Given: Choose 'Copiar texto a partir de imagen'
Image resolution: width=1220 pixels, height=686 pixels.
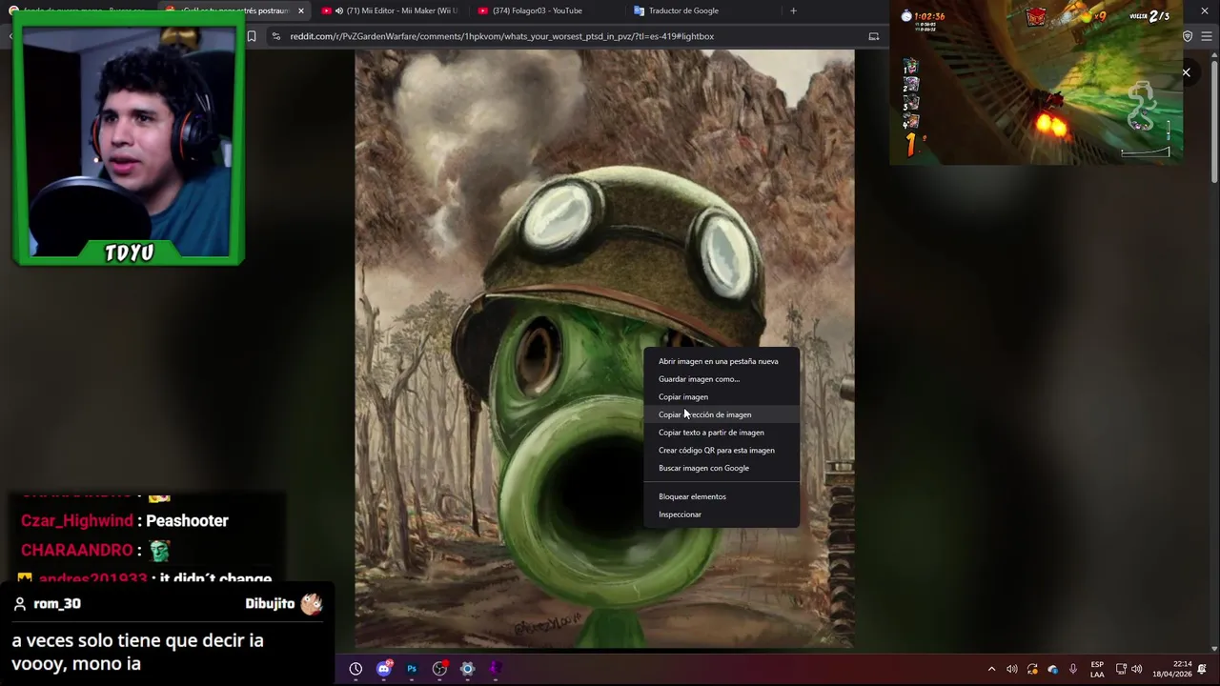Looking at the screenshot, I should click(721, 433).
